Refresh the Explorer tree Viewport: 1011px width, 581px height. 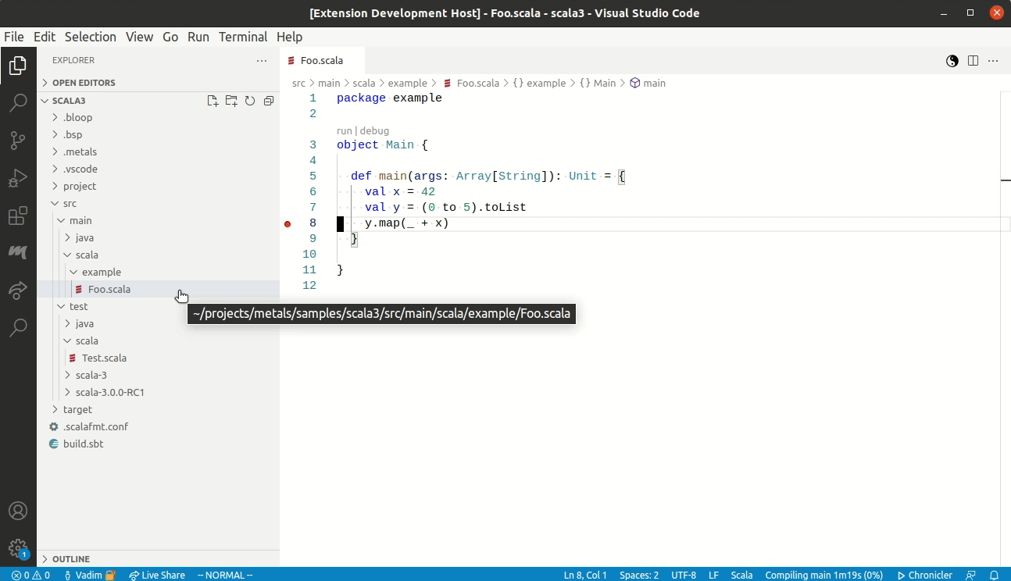coord(250,101)
